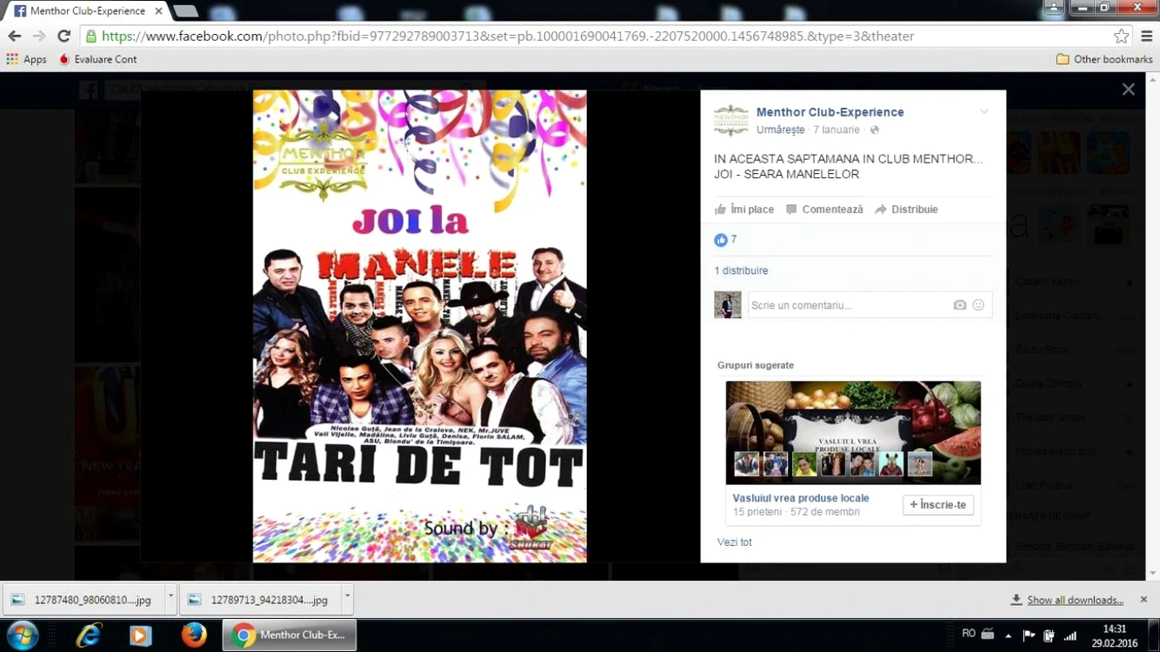Attach a photo using the camera icon
1160x652 pixels.
[959, 305]
